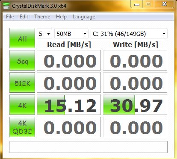Open the File menu
Viewport: 177px width, 159px height.
tap(10, 17)
